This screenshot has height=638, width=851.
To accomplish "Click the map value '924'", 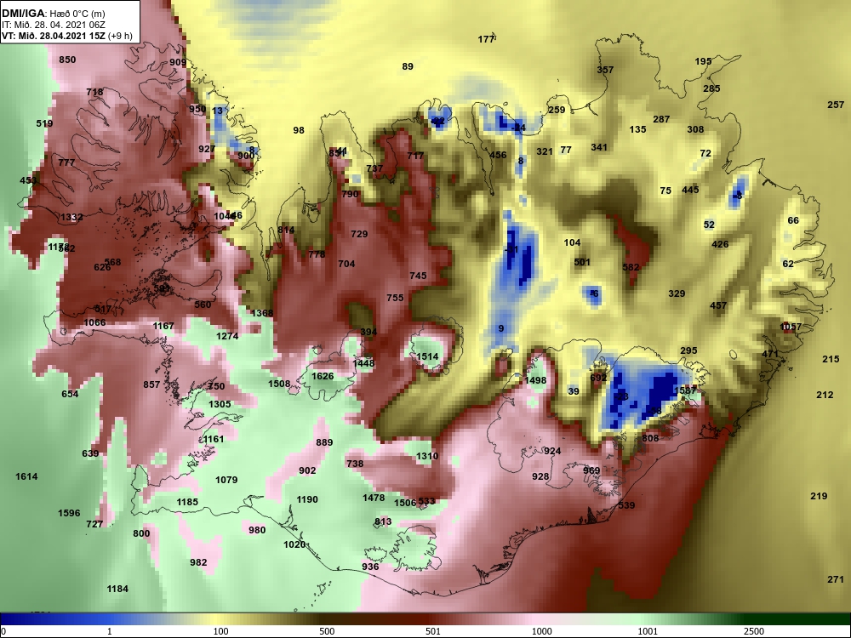I will [552, 452].
